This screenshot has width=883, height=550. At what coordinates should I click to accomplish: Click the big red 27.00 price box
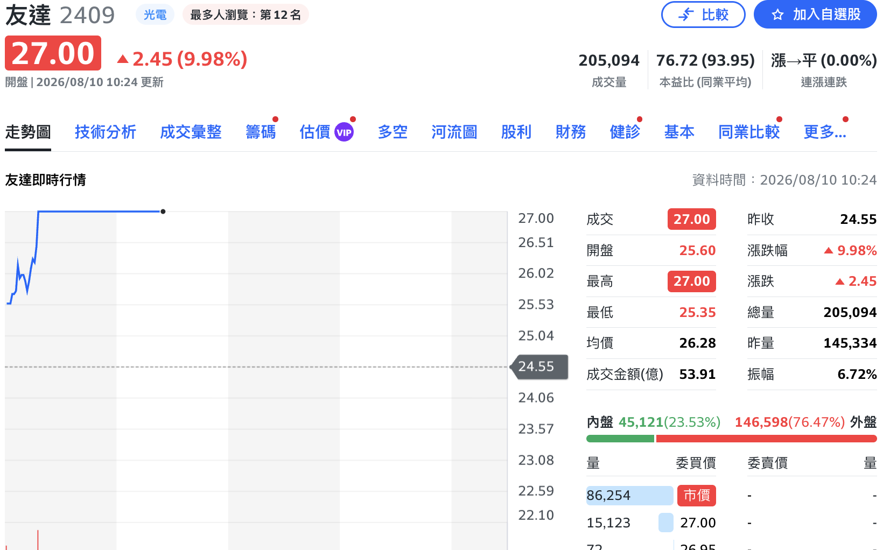pos(53,53)
